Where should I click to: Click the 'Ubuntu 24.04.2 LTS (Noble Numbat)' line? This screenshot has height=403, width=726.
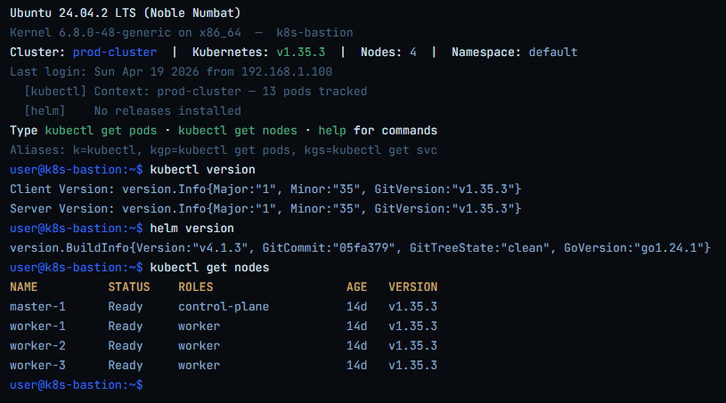coord(126,13)
